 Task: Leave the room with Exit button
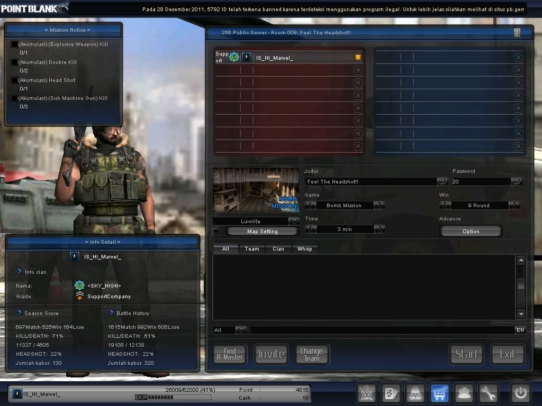click(x=508, y=354)
